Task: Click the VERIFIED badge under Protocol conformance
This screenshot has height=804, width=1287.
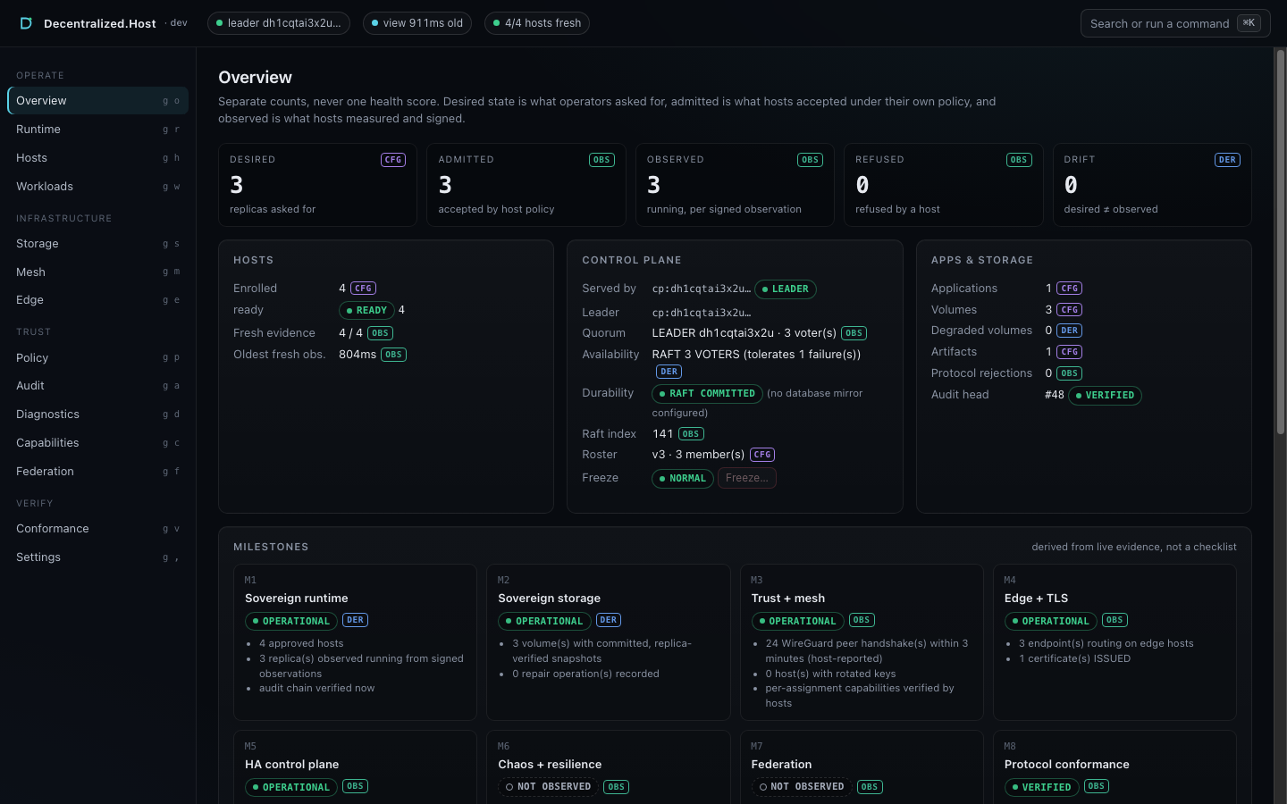Action: [x=1042, y=787]
